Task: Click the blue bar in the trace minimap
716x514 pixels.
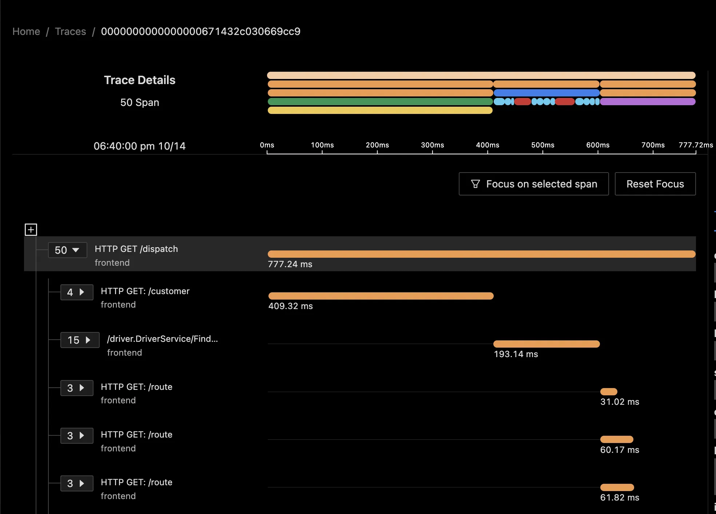Action: (546, 93)
